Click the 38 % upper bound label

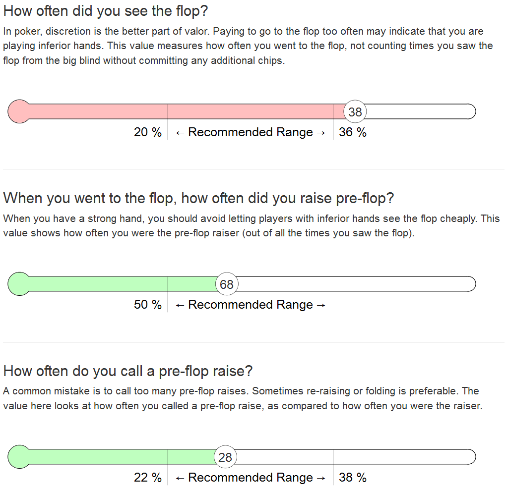click(353, 478)
